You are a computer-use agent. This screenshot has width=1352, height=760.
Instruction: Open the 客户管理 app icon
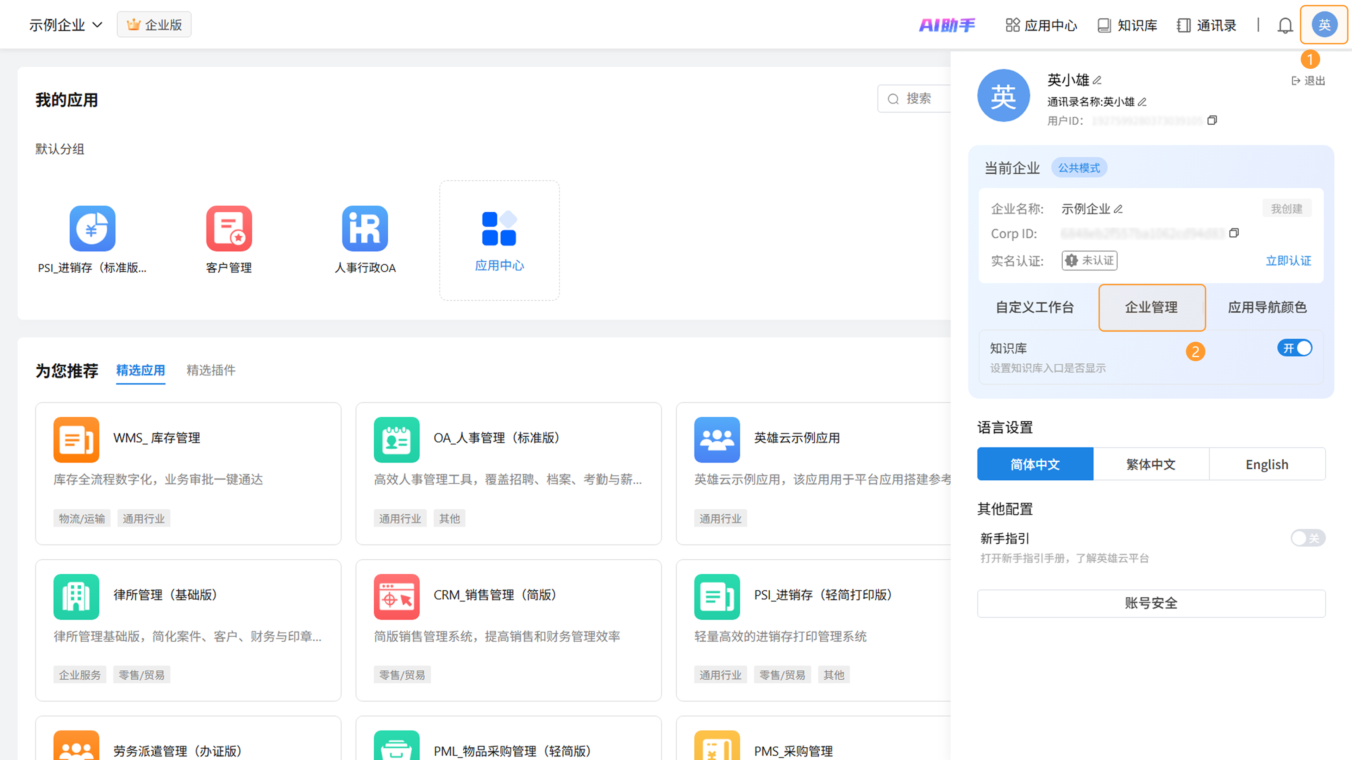click(x=229, y=228)
